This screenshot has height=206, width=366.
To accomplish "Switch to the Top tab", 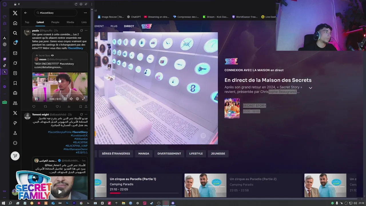I will [27, 22].
